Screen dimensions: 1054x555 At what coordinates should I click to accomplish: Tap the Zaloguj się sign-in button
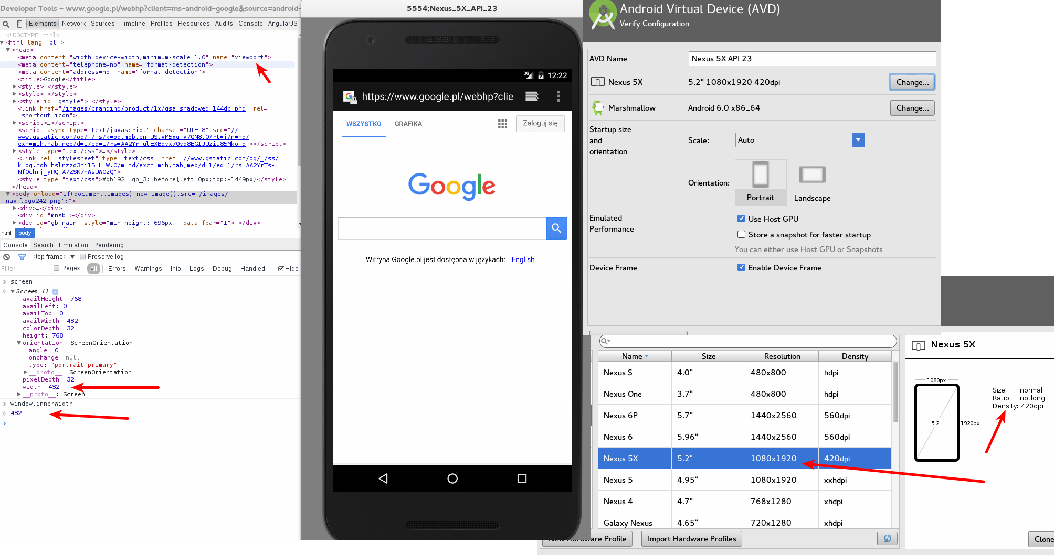(x=540, y=123)
